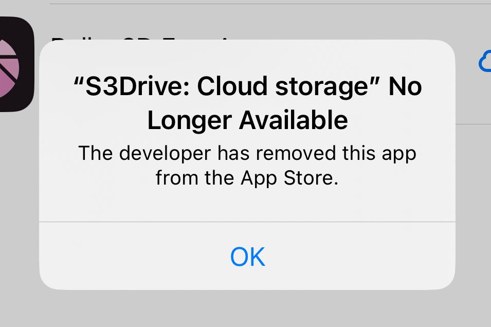
Task: Tap the blue cloud download icon
Action: click(x=485, y=61)
